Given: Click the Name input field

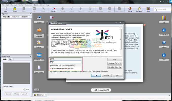Looking at the screenshot, I should click(66, 62).
